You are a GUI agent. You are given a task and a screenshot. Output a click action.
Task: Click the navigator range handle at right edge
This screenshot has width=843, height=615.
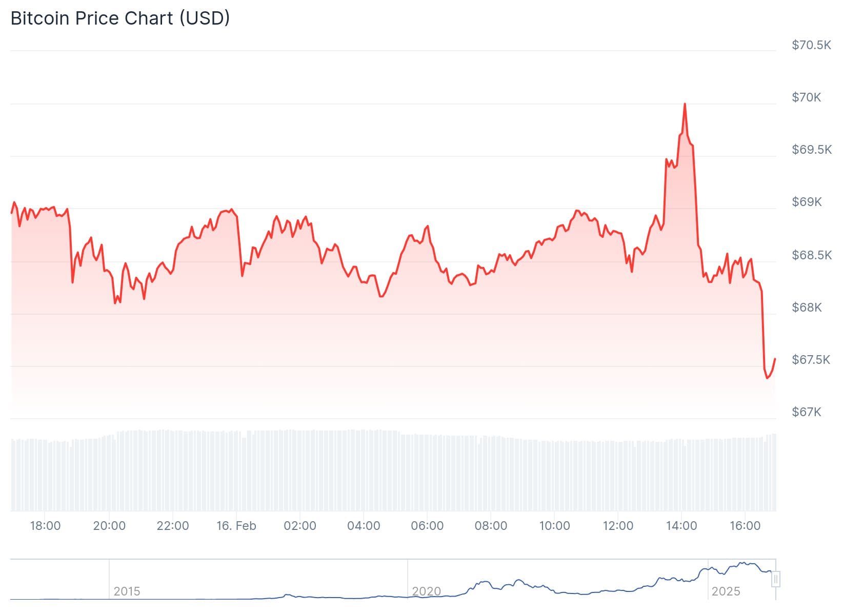coord(776,579)
